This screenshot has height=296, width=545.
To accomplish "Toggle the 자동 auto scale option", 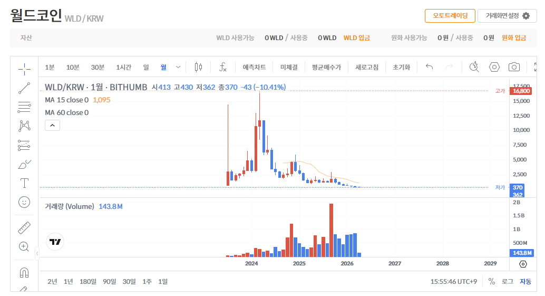I will (x=525, y=281).
